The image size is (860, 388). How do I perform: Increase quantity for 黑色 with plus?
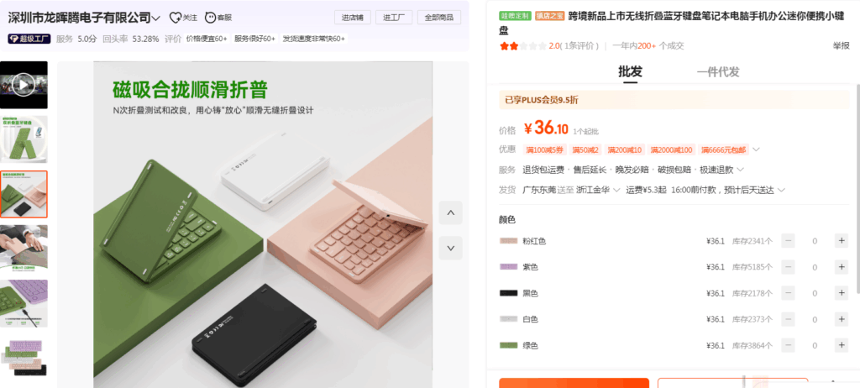[x=842, y=293]
